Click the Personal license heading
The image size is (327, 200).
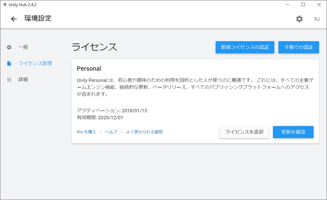(x=89, y=68)
